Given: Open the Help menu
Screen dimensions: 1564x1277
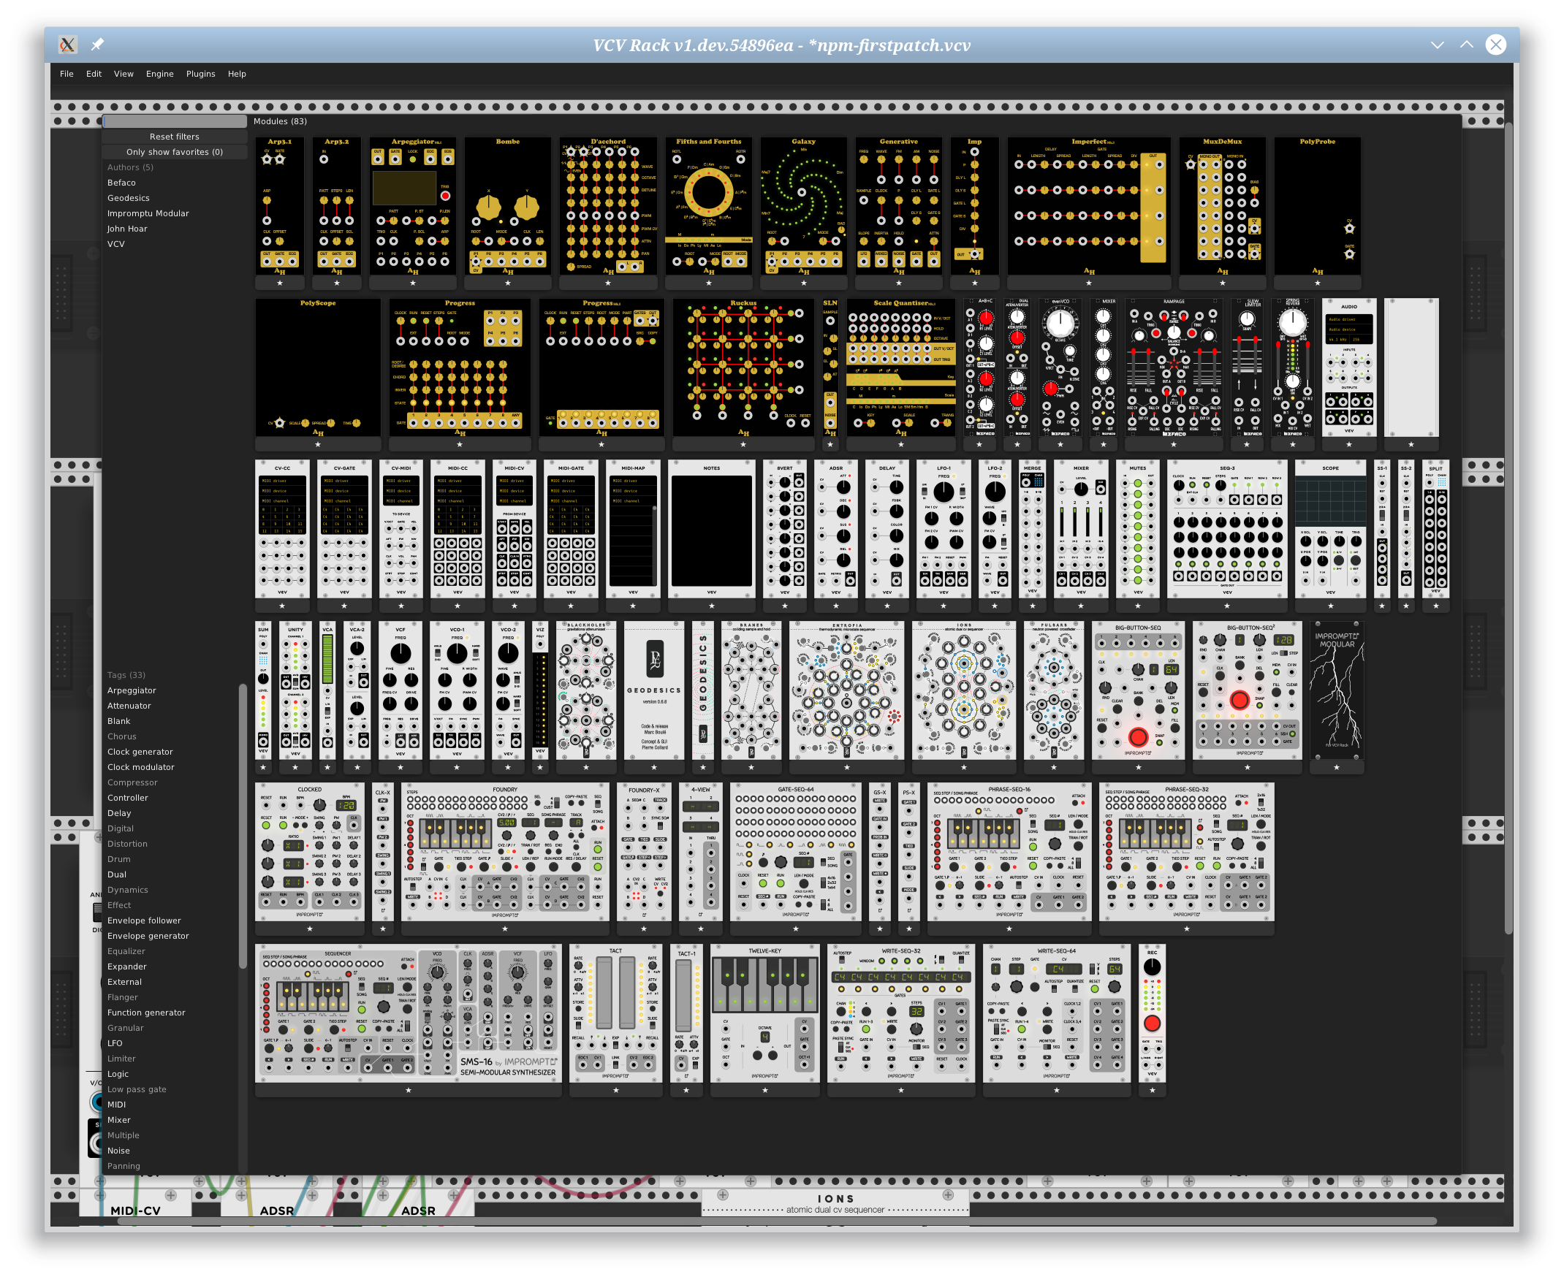Looking at the screenshot, I should click(x=237, y=74).
